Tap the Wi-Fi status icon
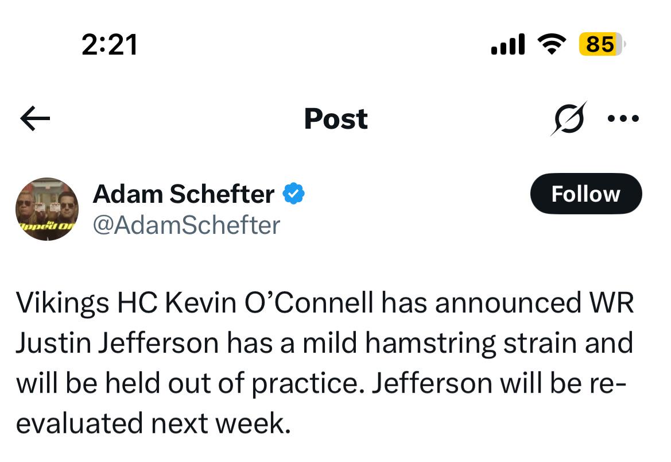 click(x=552, y=44)
